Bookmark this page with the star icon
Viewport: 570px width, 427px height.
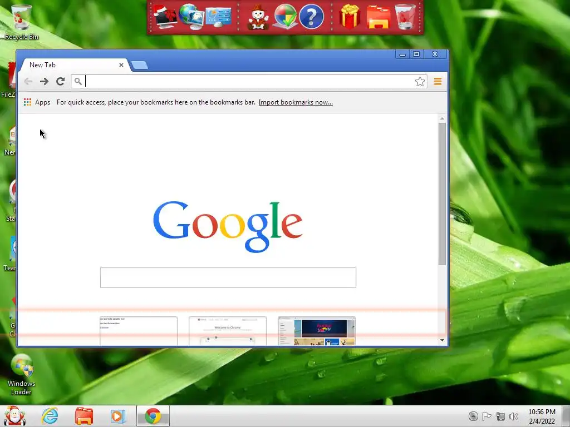point(420,81)
